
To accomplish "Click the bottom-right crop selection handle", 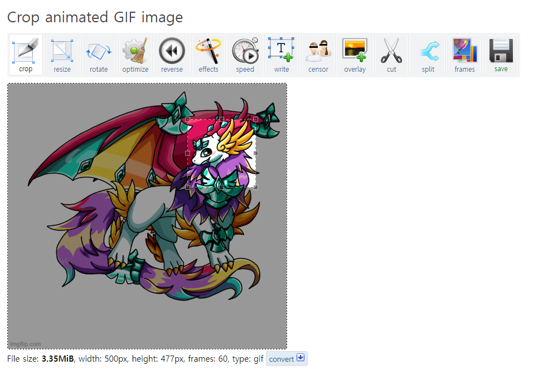I will point(256,188).
